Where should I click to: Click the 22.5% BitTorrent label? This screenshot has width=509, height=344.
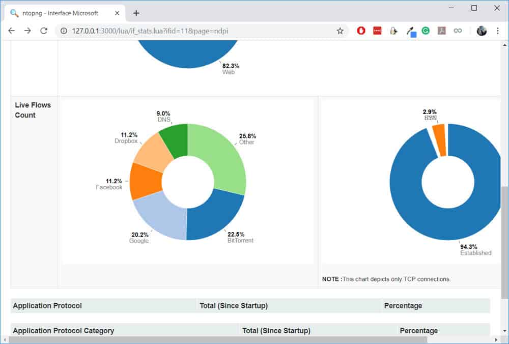coord(240,237)
